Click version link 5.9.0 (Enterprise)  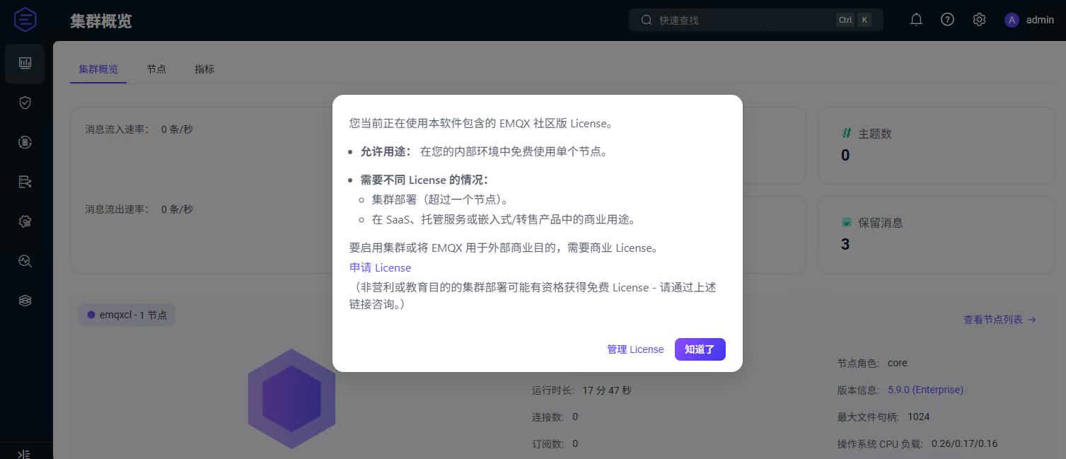coord(926,390)
